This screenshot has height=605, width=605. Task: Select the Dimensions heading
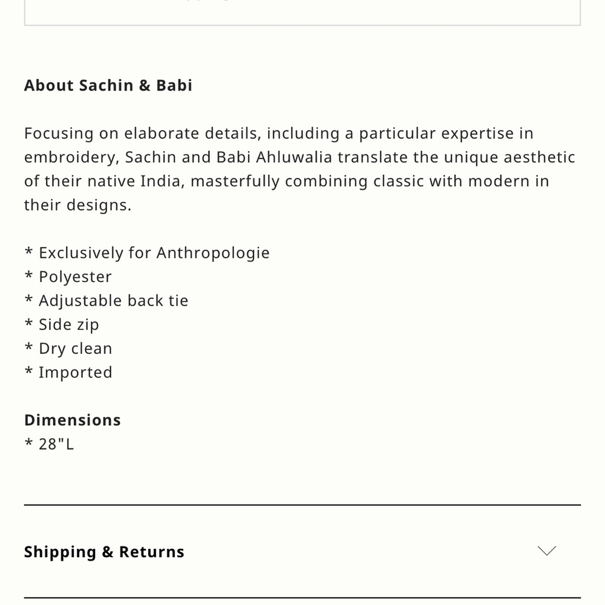pyautogui.click(x=73, y=420)
